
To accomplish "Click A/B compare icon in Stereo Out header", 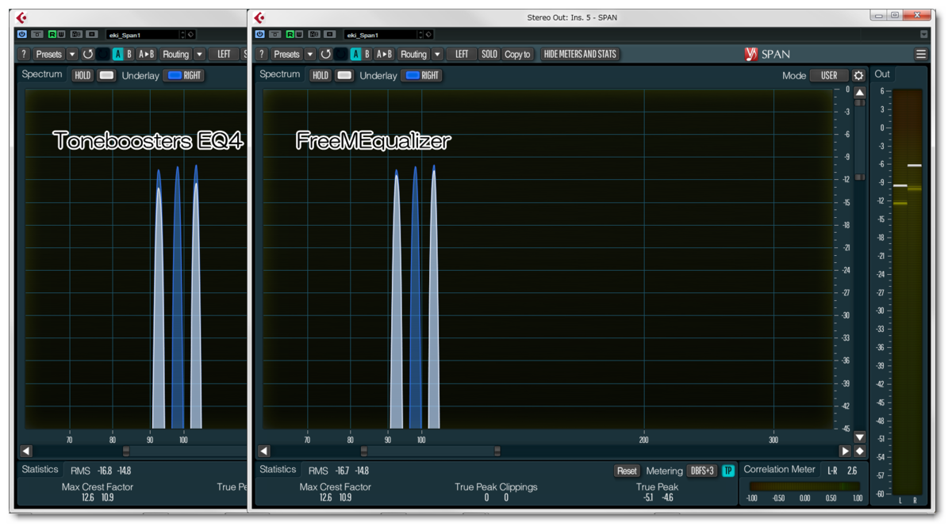I will (x=314, y=35).
